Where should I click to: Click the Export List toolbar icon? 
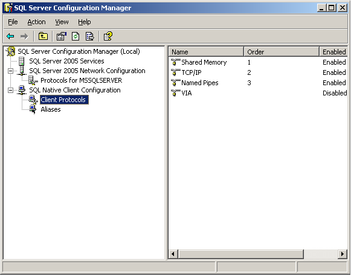tap(90, 36)
